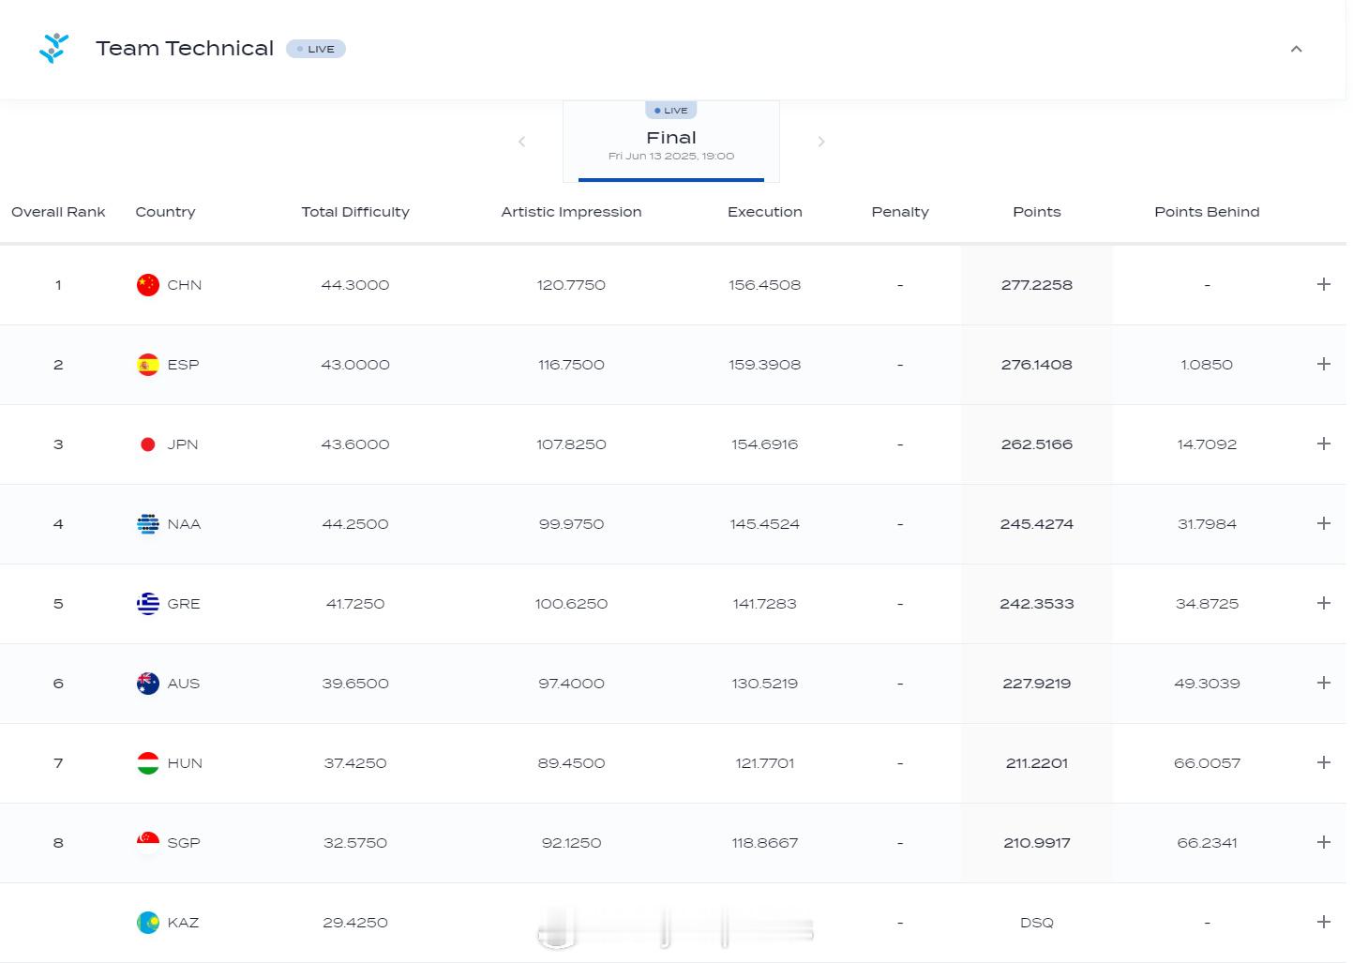Expand the JPN row details

tap(1324, 444)
